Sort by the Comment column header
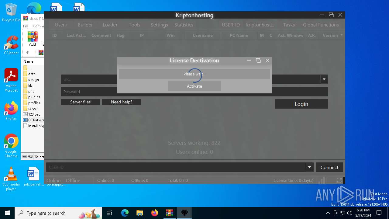The width and height of the screenshot is (389, 219). (101, 35)
